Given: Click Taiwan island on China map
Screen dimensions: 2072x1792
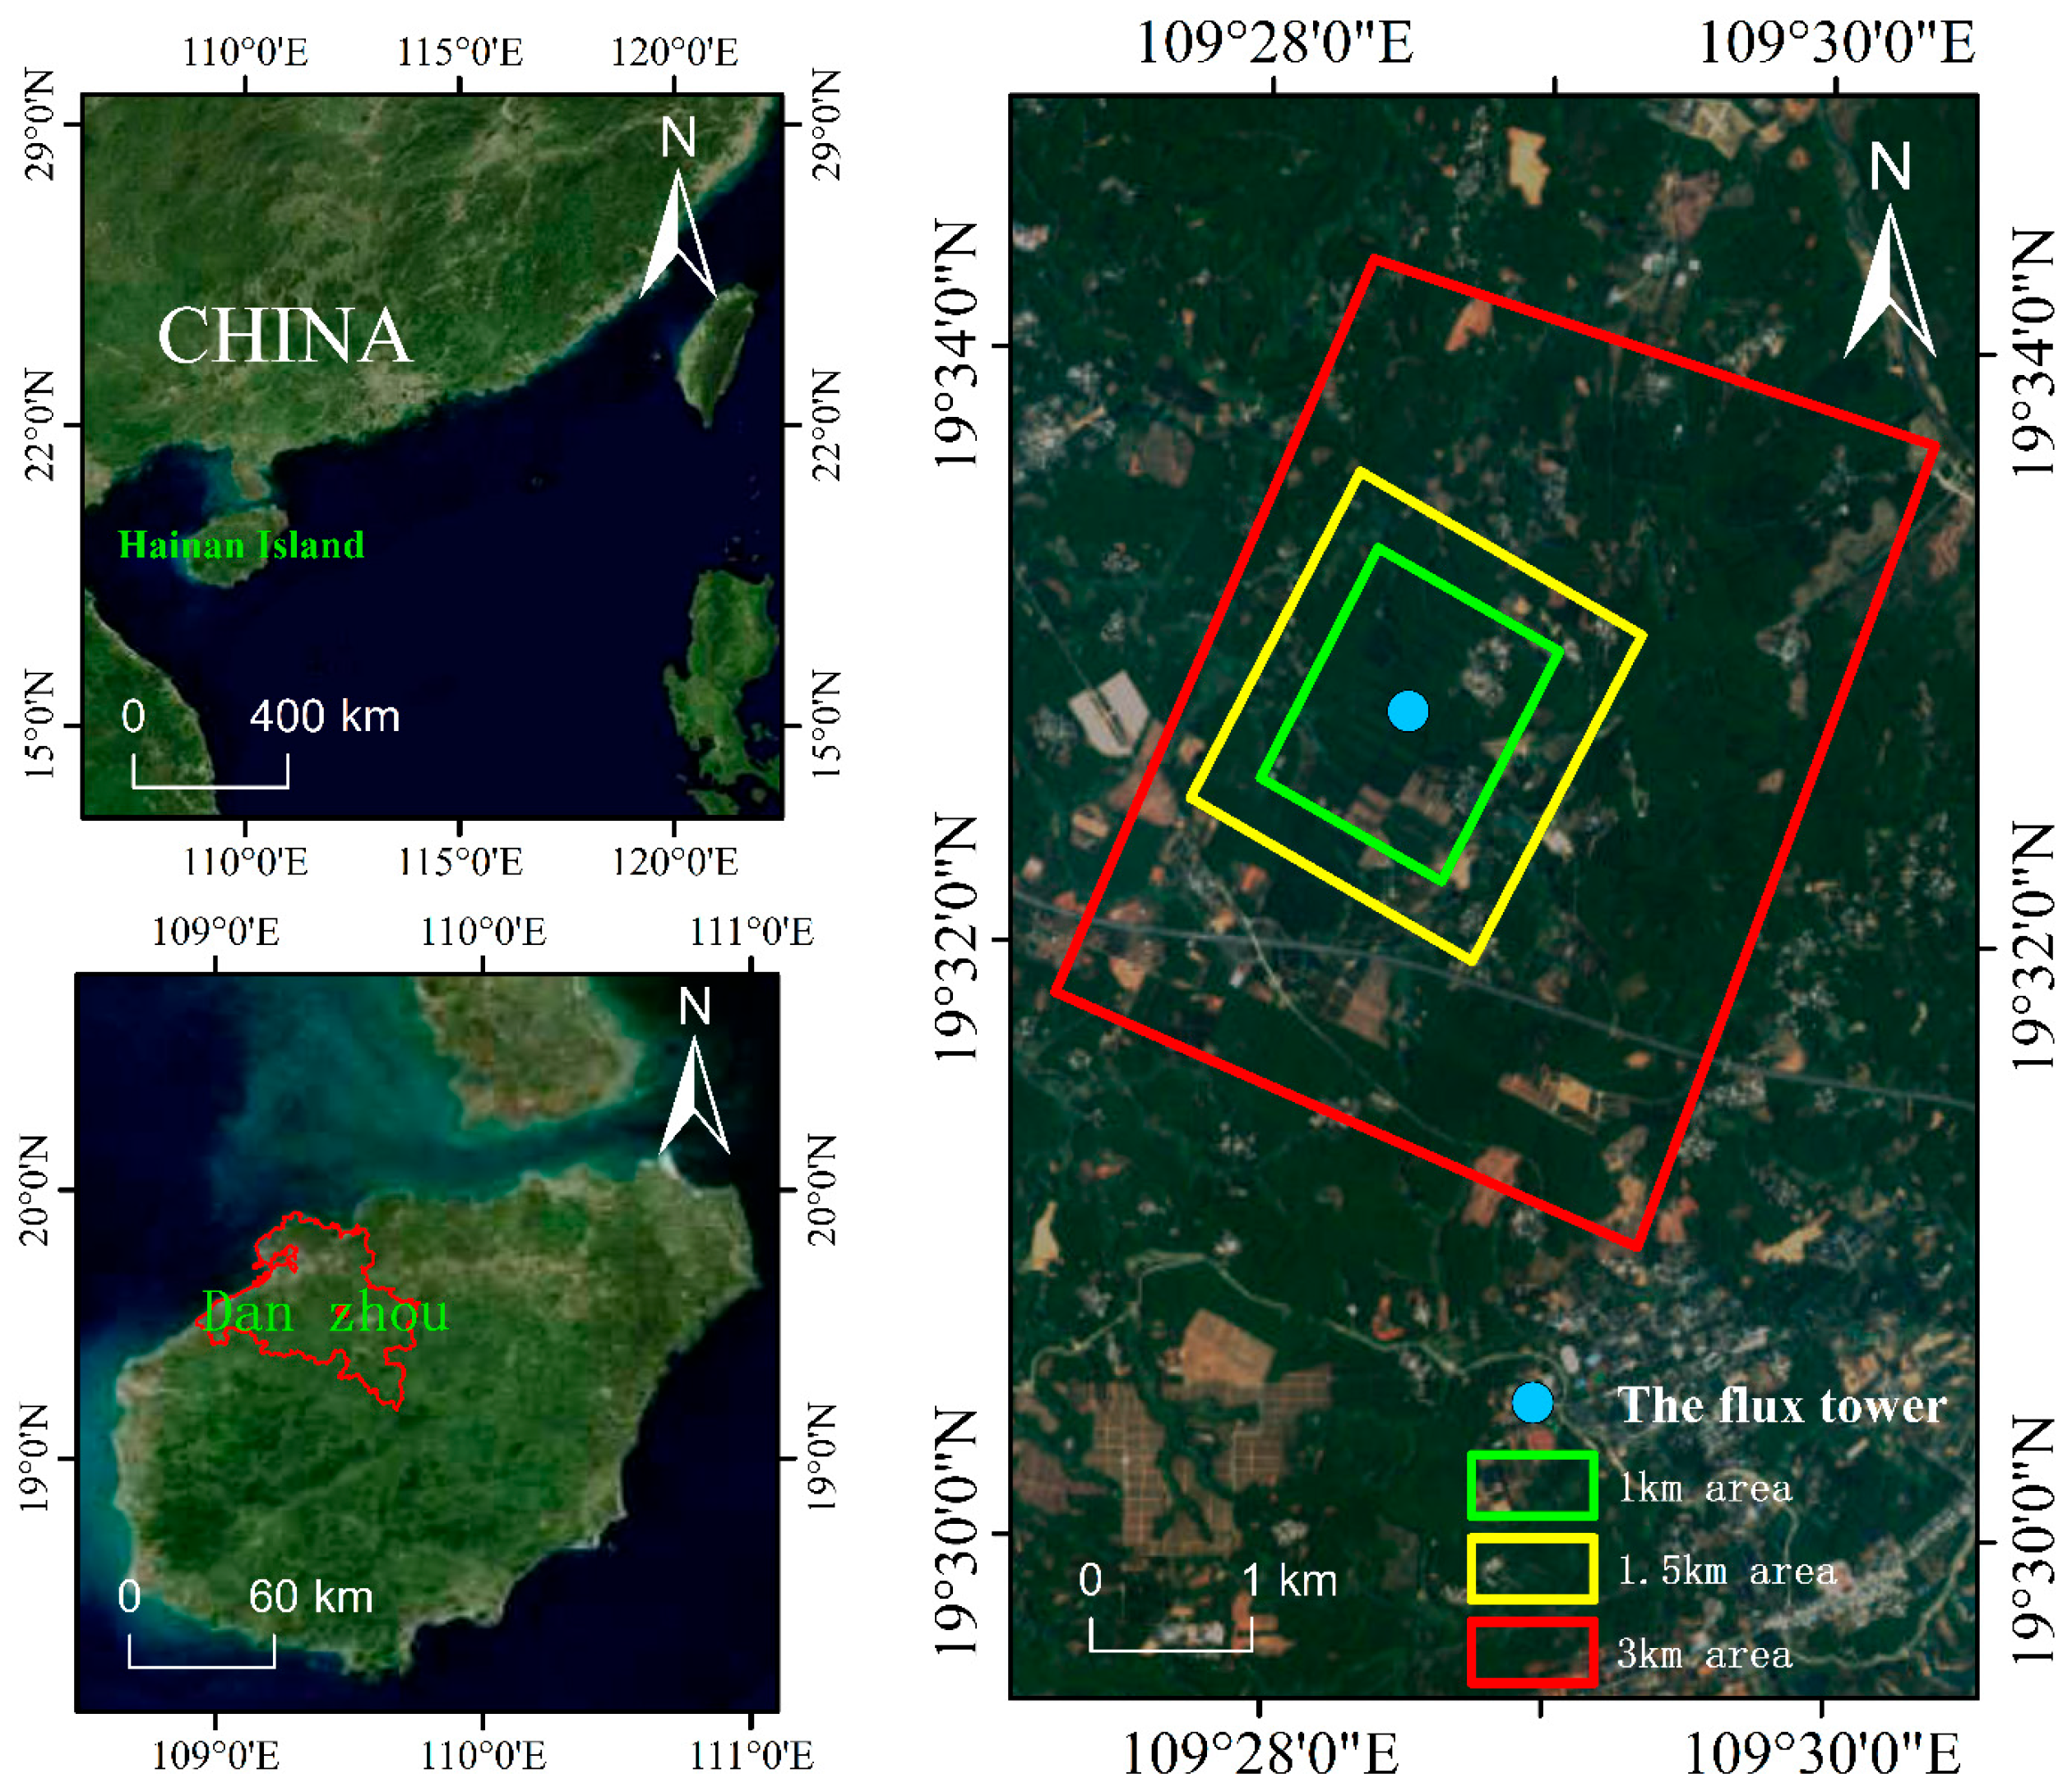Looking at the screenshot, I should 716,350.
